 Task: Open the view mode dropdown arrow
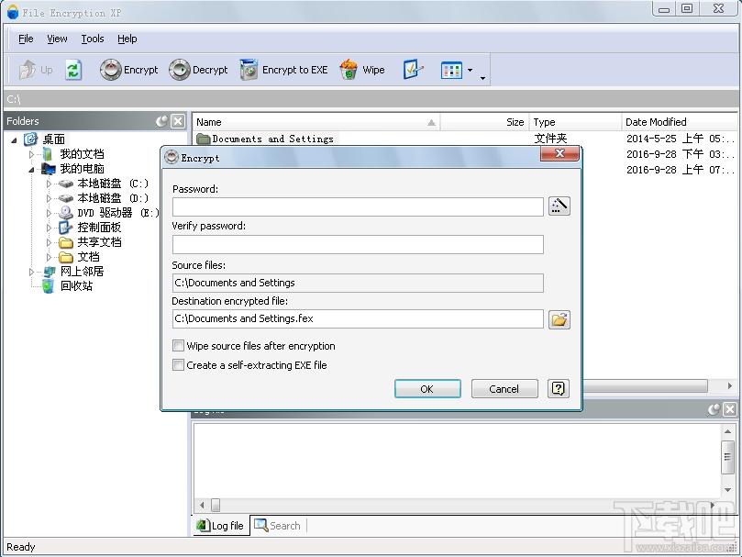tap(470, 71)
